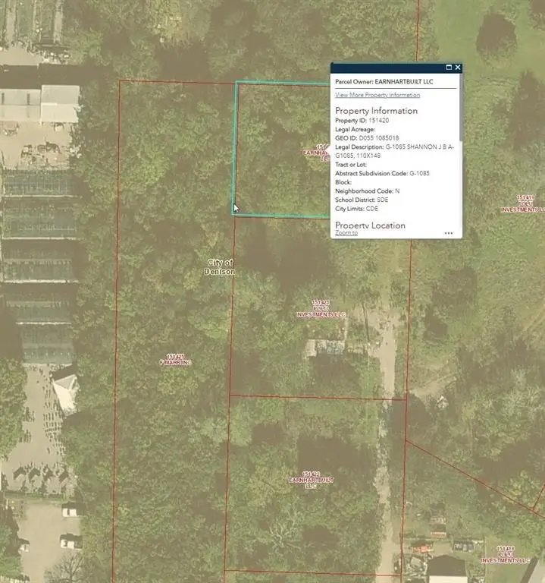Screen dimensions: 545x583
Task: Click the label inside the cyan highlighted parcel
Action: [318, 153]
